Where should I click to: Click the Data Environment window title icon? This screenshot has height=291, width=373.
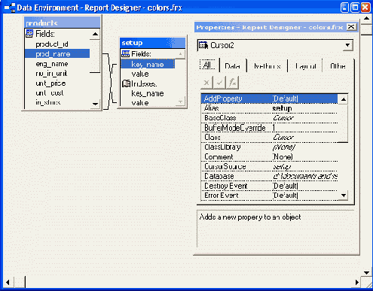click(10, 8)
